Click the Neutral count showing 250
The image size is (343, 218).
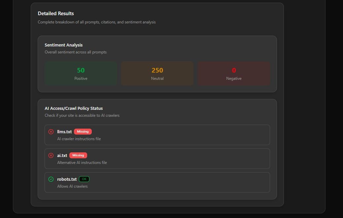coord(157,70)
